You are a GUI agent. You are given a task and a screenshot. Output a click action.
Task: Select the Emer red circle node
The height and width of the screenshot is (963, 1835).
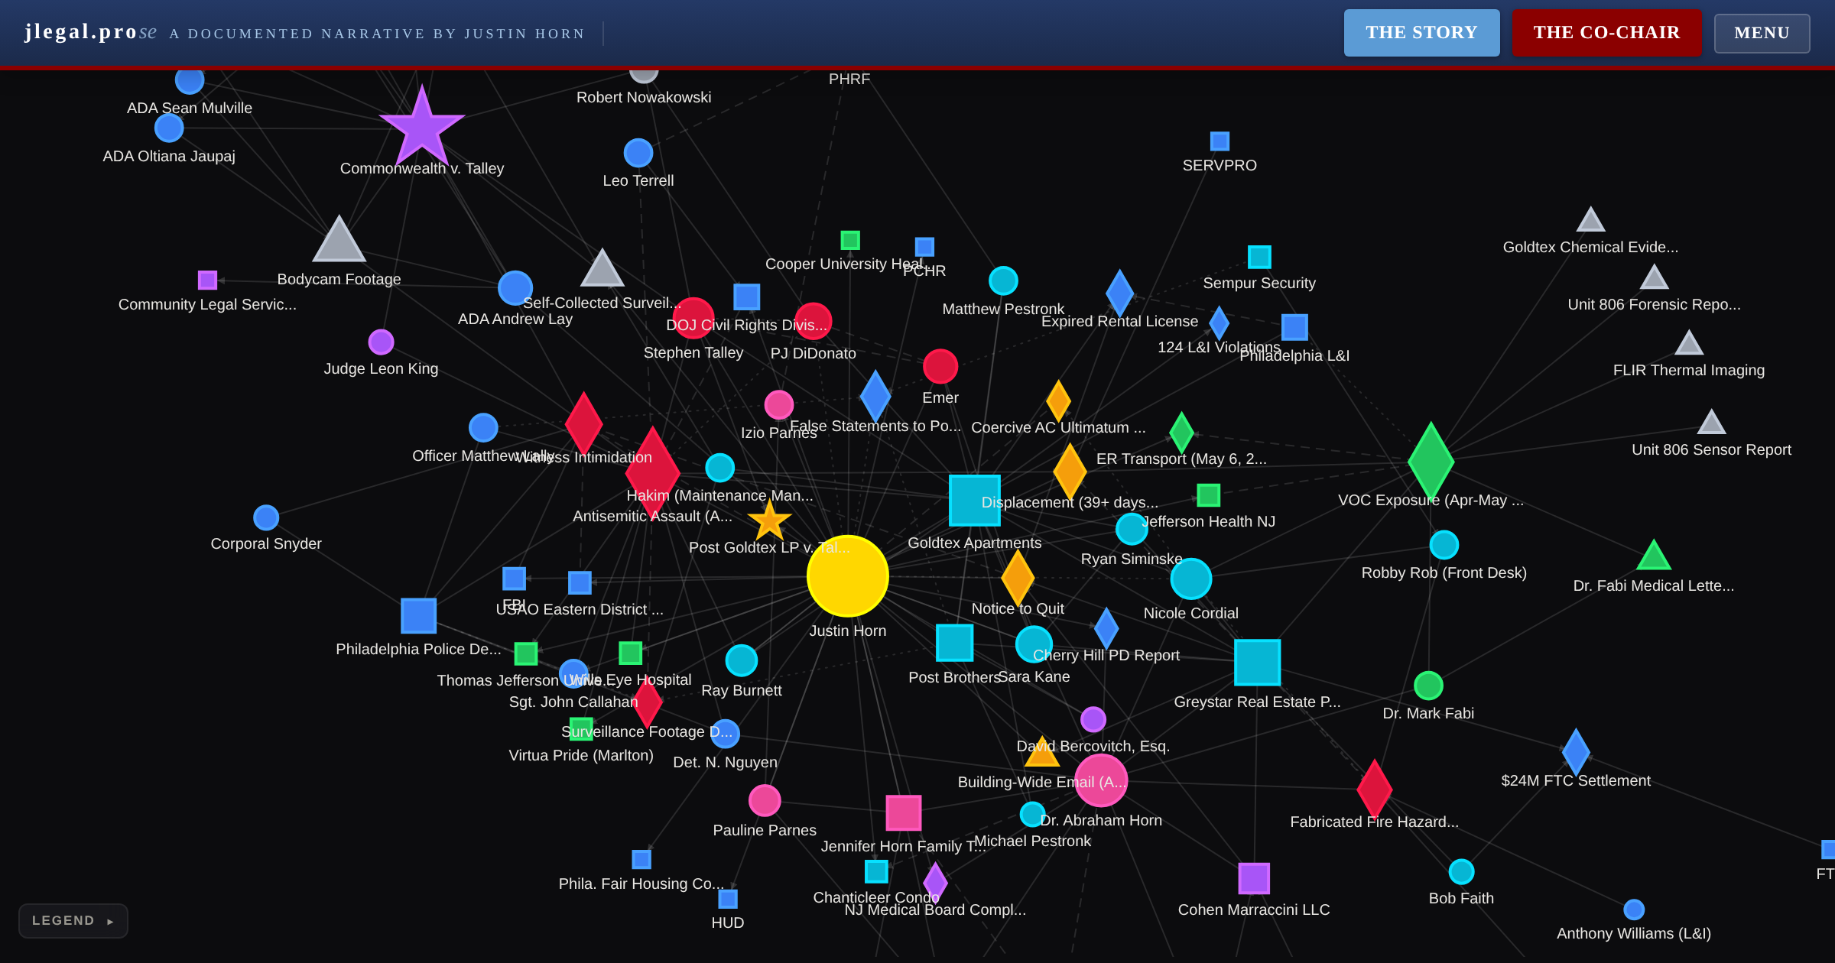940,366
